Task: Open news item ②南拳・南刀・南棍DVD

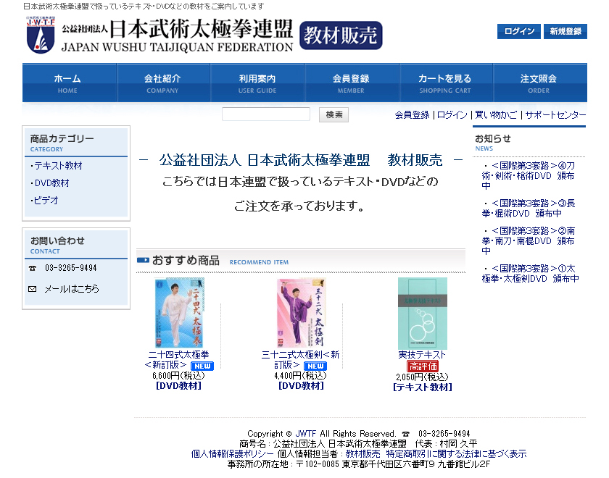Action: 529,241
